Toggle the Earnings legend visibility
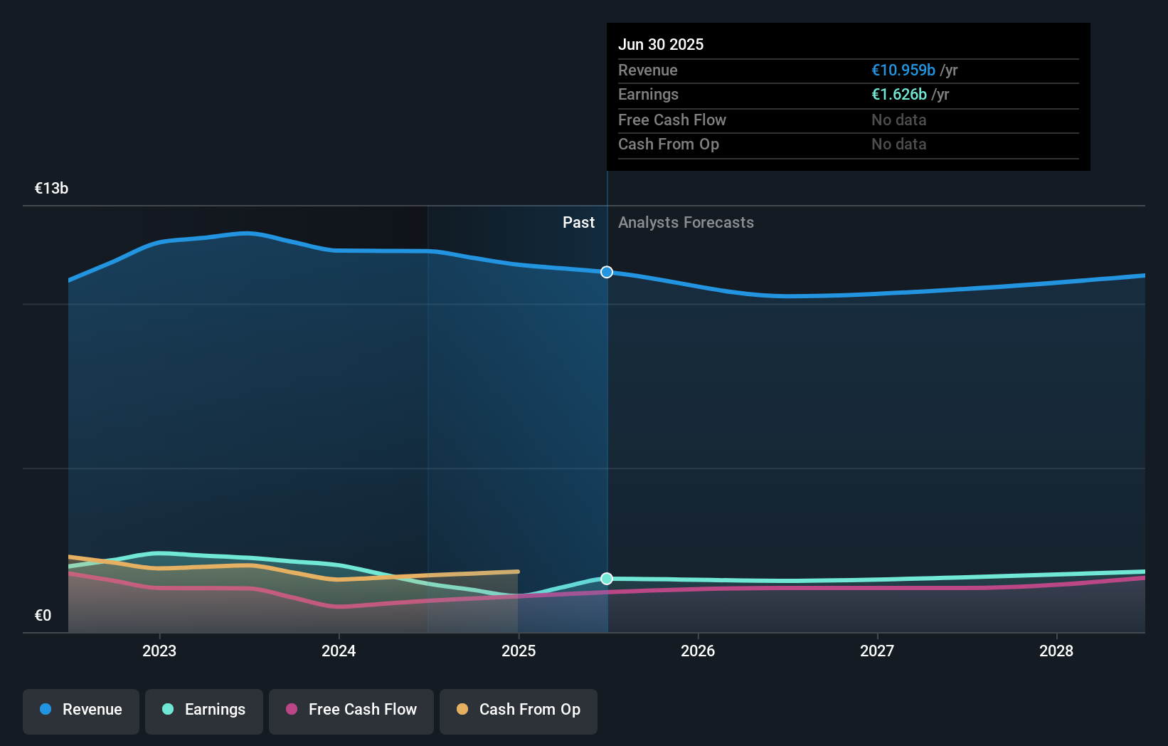Viewport: 1168px width, 746px height. tap(204, 710)
